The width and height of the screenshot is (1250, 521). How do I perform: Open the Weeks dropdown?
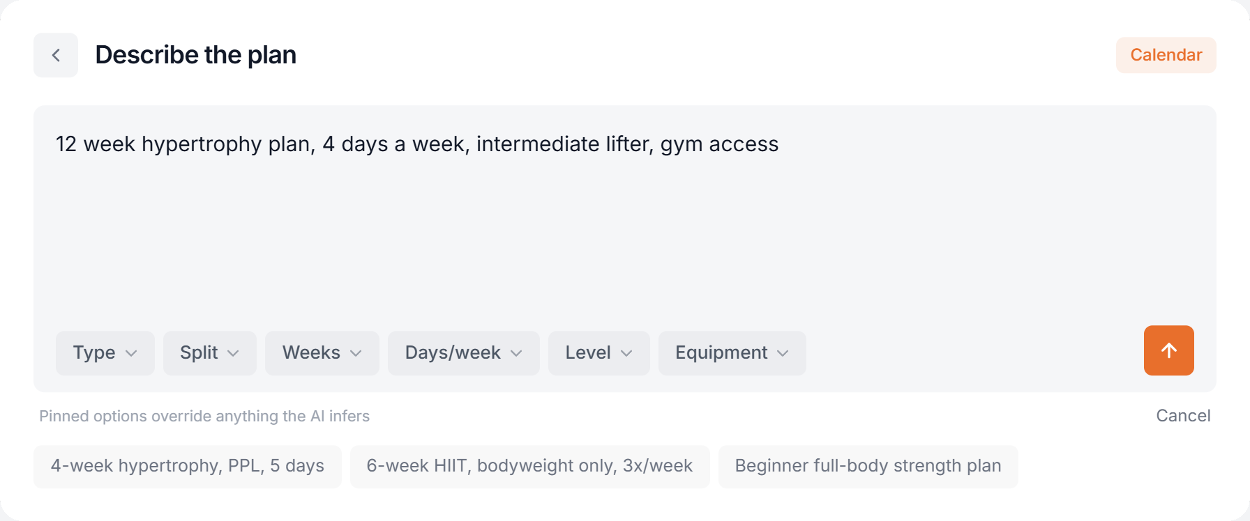tap(322, 353)
